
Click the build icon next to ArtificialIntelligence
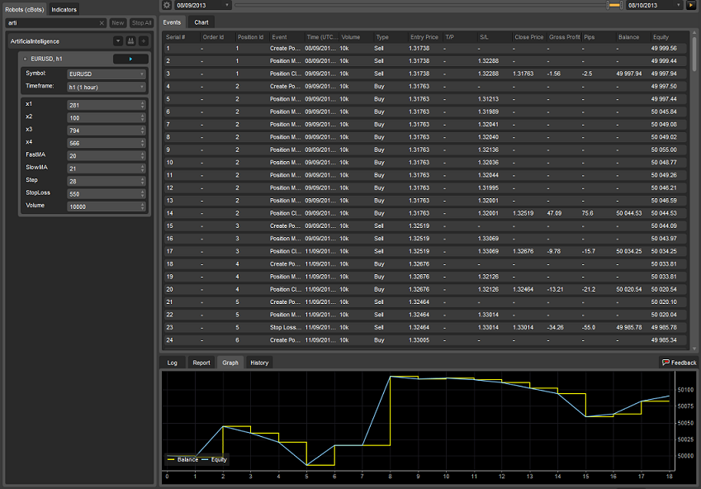130,41
